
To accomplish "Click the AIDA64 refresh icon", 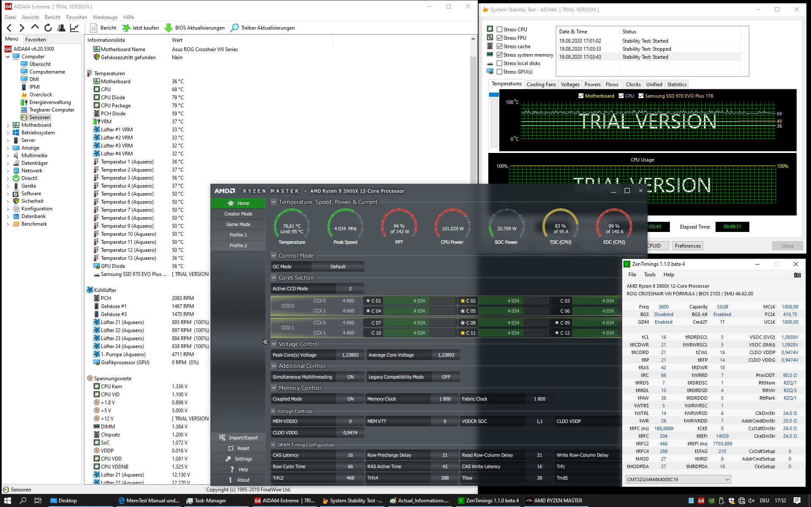I will [x=48, y=28].
